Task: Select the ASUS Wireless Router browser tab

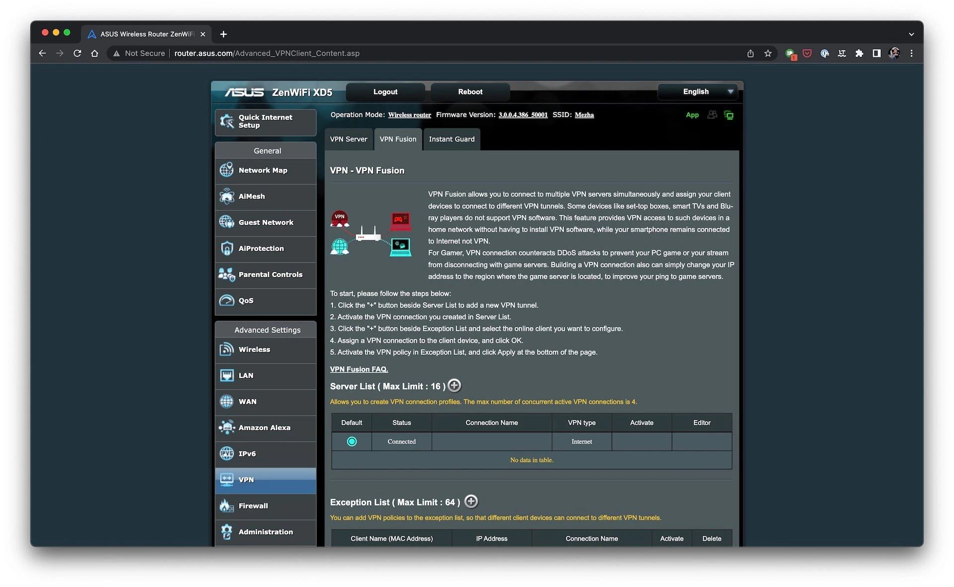Action: click(x=147, y=34)
